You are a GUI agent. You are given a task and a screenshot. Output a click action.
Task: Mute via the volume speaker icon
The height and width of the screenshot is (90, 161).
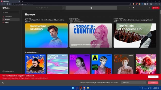point(129,8)
